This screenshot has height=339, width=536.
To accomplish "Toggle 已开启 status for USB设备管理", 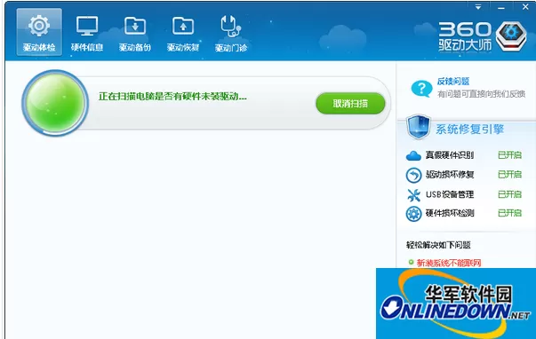I will tap(509, 194).
